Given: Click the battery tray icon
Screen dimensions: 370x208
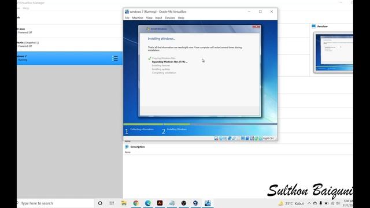Looking at the screenshot, I should coord(327,203).
